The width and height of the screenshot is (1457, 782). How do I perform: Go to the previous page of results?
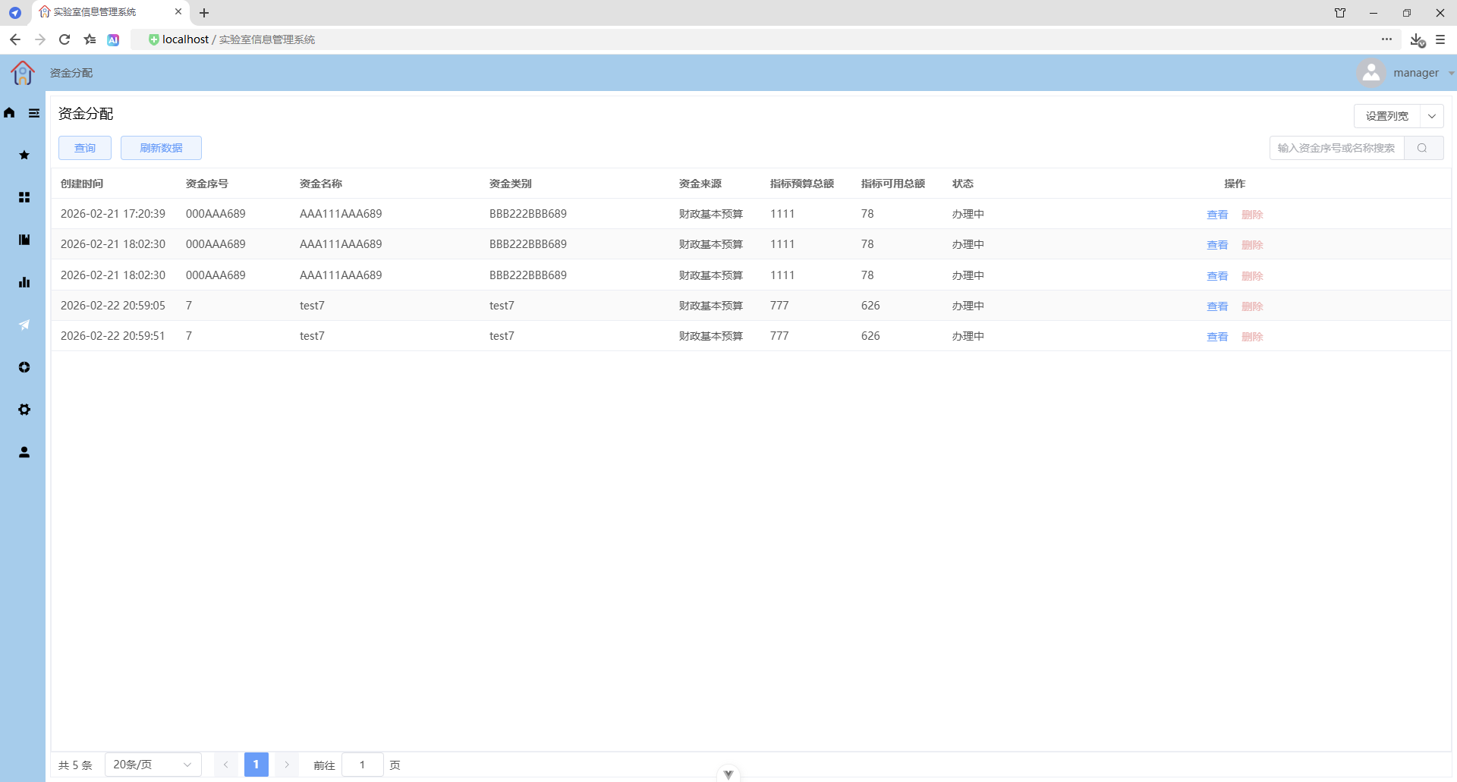(x=226, y=765)
